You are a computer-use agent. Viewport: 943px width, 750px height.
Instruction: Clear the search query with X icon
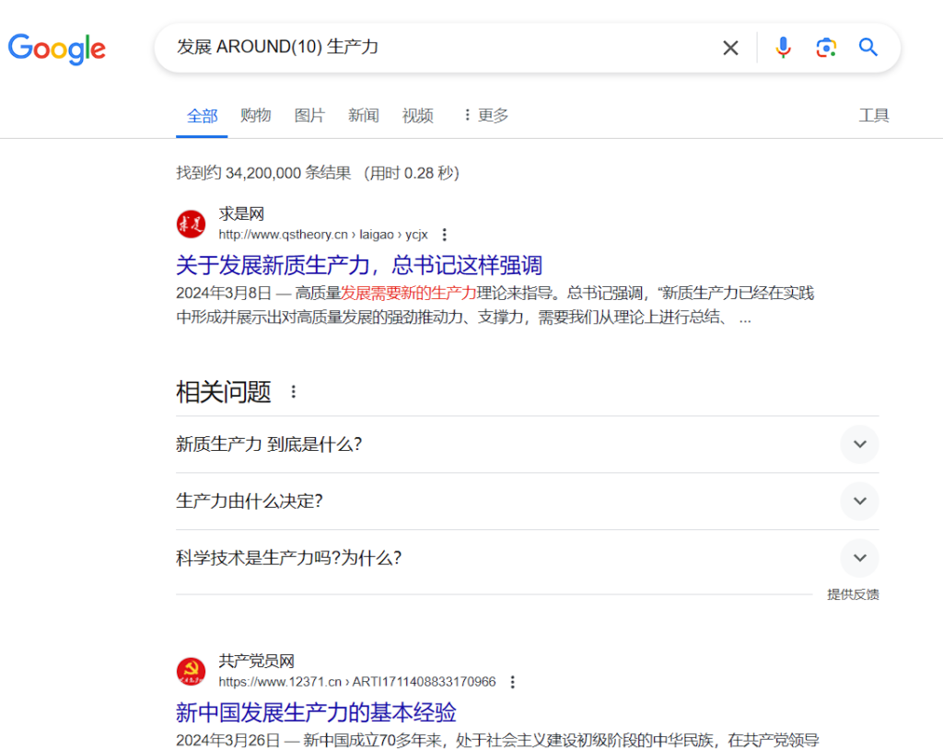(x=730, y=48)
